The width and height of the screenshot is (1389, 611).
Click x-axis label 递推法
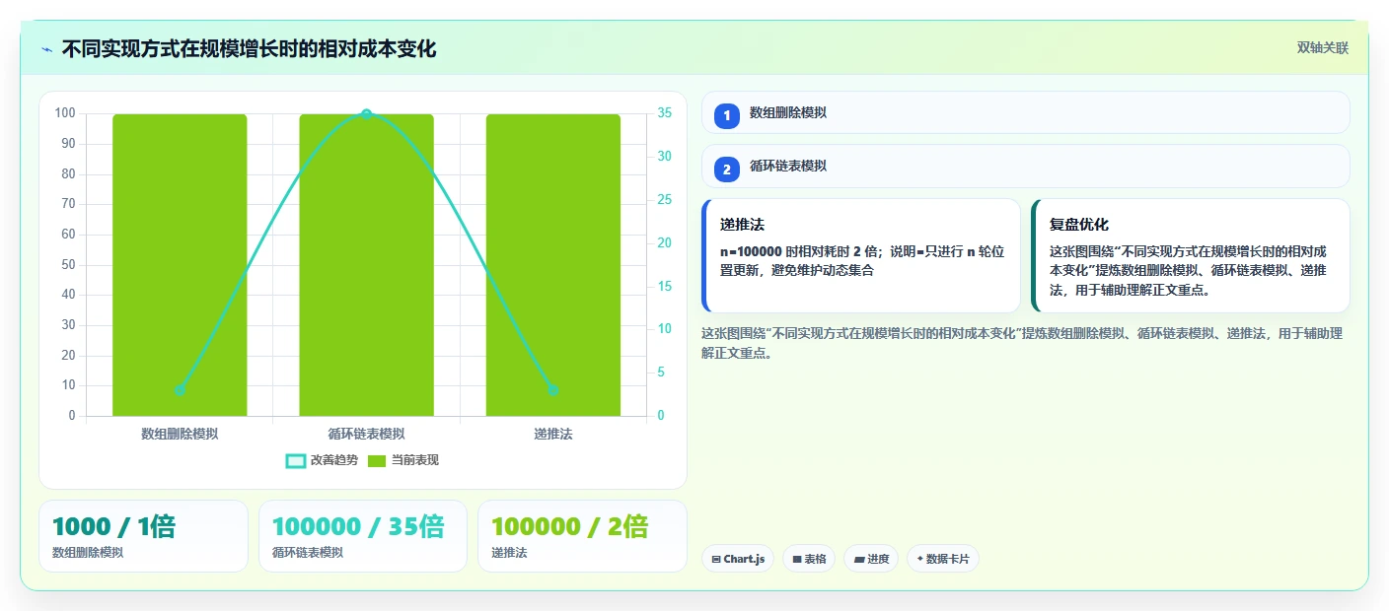(553, 434)
